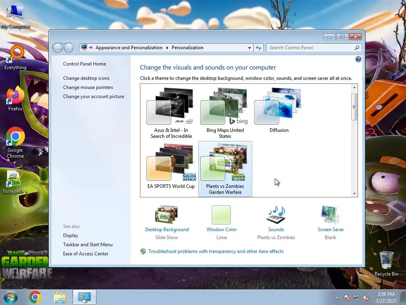Click Personalization breadcrumb item
Viewport: 406px width, 305px height.
(x=188, y=48)
